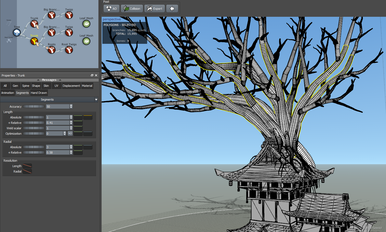
Task: Select the upper Big Branches node
Action: point(52,15)
